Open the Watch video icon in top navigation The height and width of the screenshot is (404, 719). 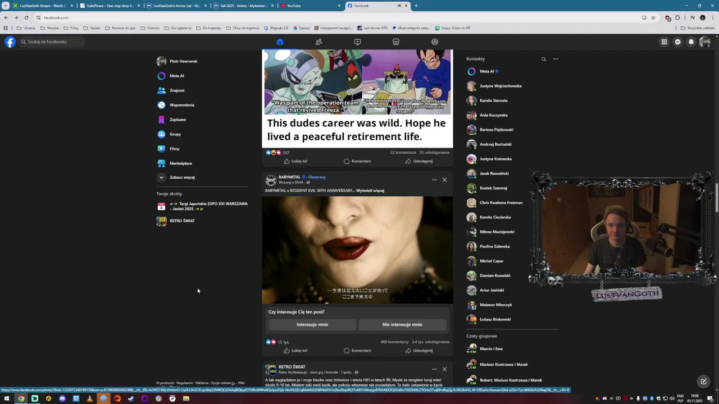coord(357,42)
